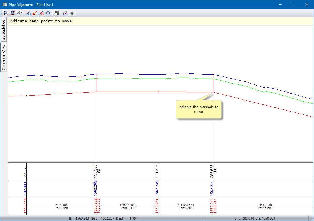Click the print icon in toolbar

point(72,13)
